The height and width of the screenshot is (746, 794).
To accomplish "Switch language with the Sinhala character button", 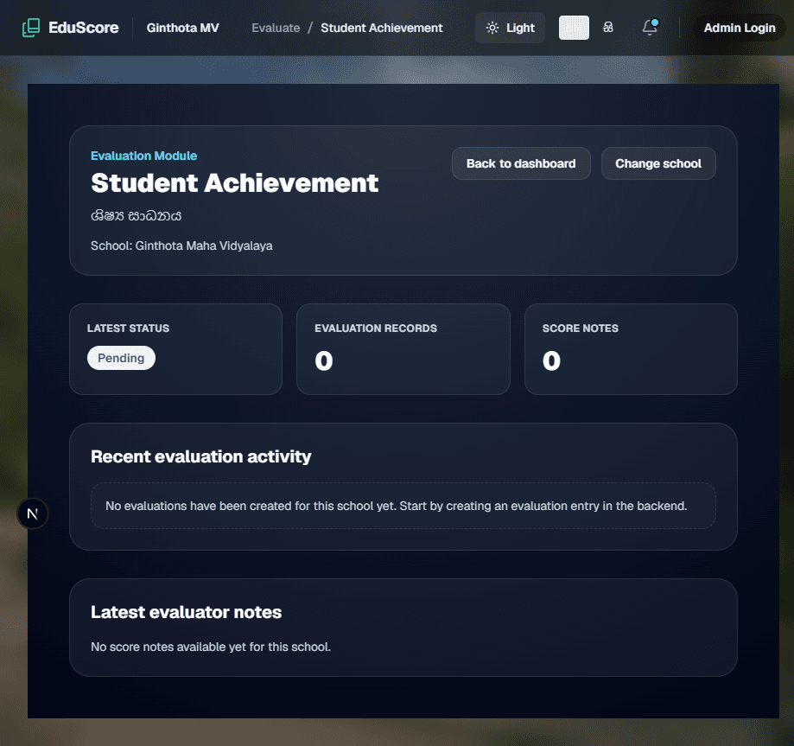I will point(608,28).
